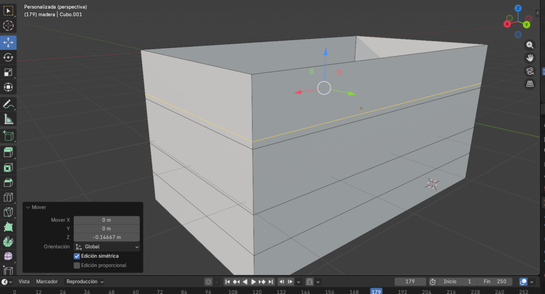Activate the Rotate tool
This screenshot has width=545, height=294.
[x=8, y=58]
